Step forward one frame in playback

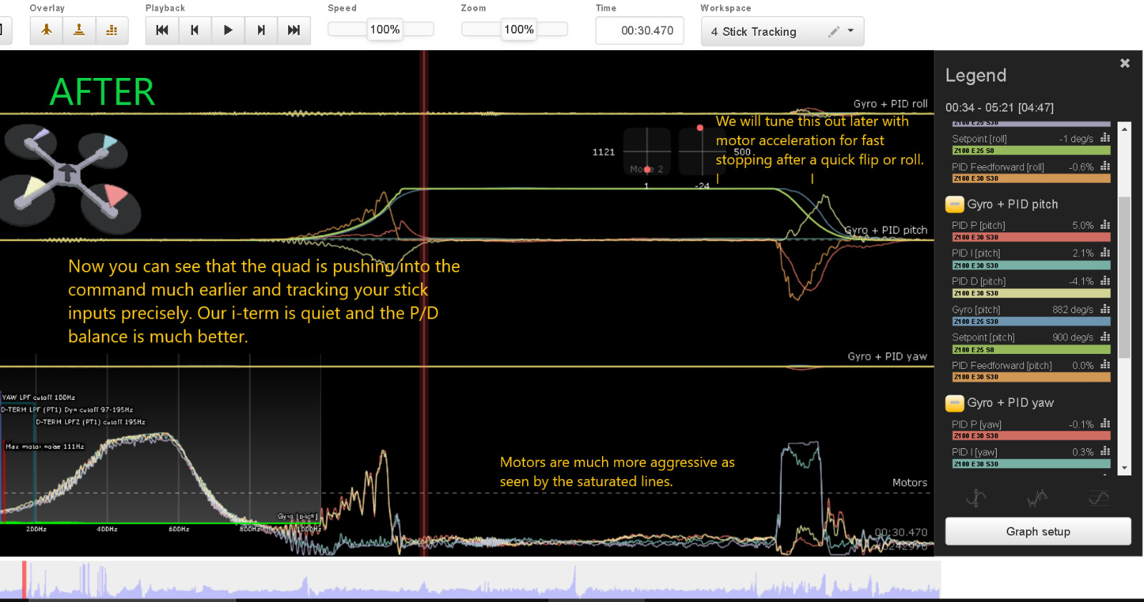click(x=261, y=30)
